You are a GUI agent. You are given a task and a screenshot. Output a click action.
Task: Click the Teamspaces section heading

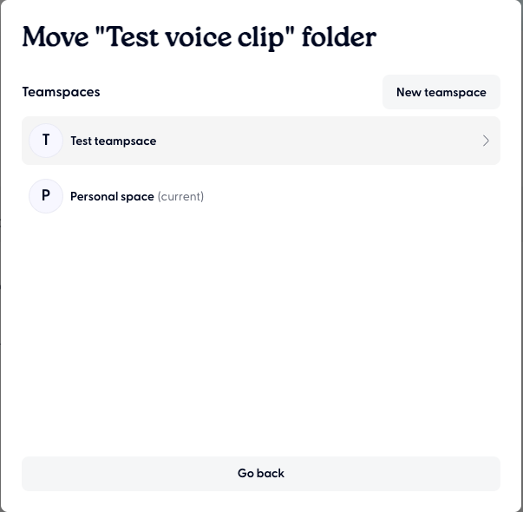(x=61, y=92)
